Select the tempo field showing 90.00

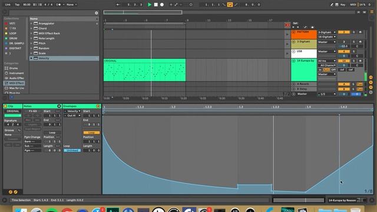27,5
